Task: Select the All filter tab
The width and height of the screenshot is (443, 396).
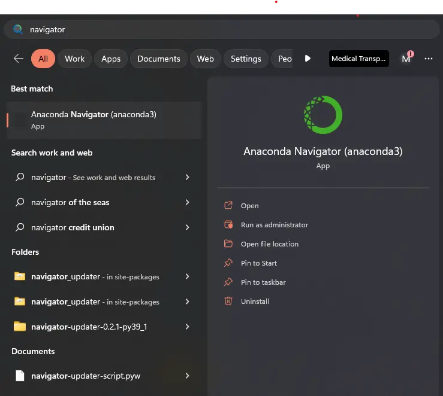Action: 43,59
